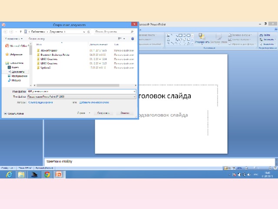Image resolution: width=278 pixels, height=209 pixels.
Task: Open the Тип файла file type combo box
Action: (81, 97)
